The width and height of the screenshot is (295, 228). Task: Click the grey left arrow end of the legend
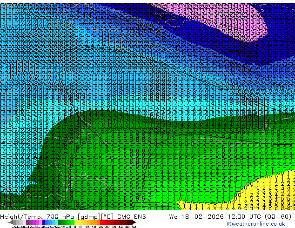click(x=11, y=222)
